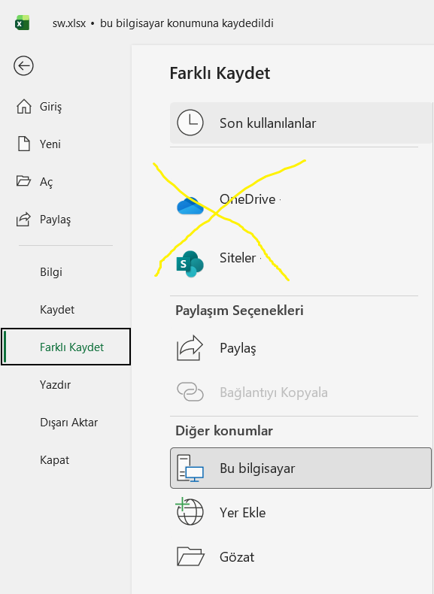Click Bağlantıyı Kopyala option
The width and height of the screenshot is (434, 594).
[274, 392]
